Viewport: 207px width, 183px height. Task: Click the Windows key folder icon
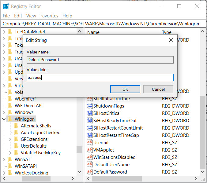click(x=10, y=112)
